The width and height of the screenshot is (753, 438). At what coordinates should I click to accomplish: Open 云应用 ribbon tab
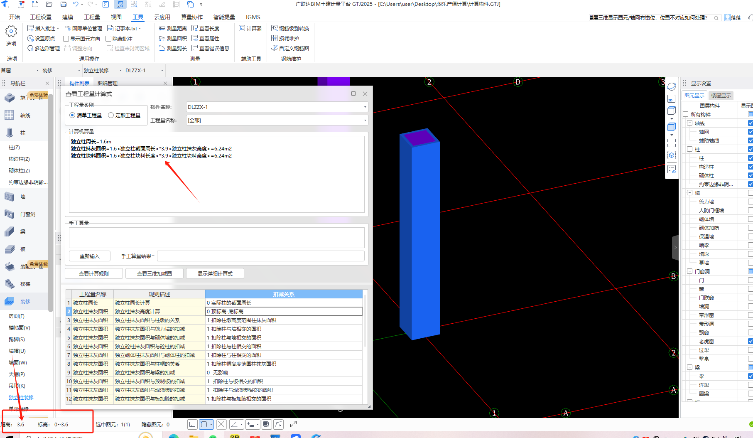(x=162, y=17)
